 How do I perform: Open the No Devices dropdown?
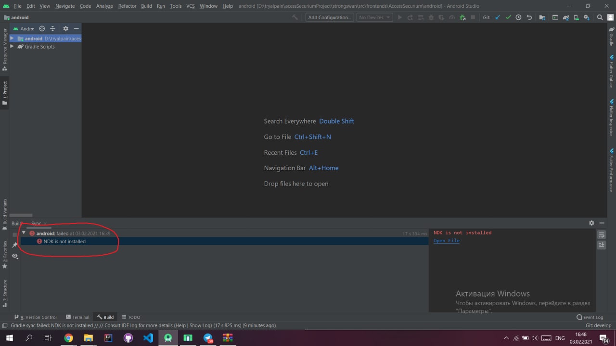374,17
